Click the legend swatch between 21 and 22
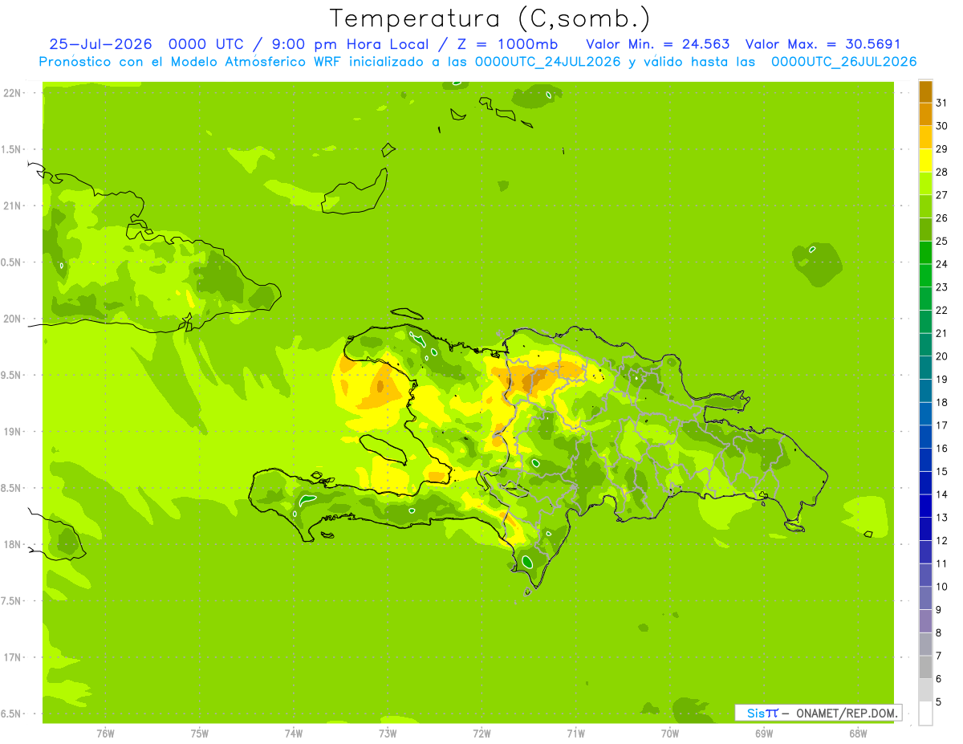The width and height of the screenshot is (963, 744). 925,322
